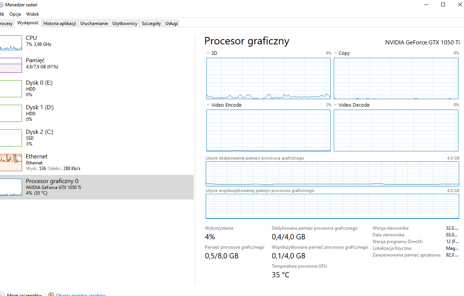Switch to the Uruchamianie tab
The width and height of the screenshot is (464, 296).
click(94, 23)
